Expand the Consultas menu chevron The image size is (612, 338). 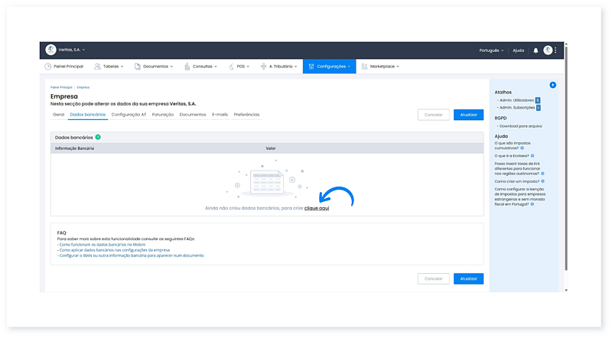click(216, 67)
